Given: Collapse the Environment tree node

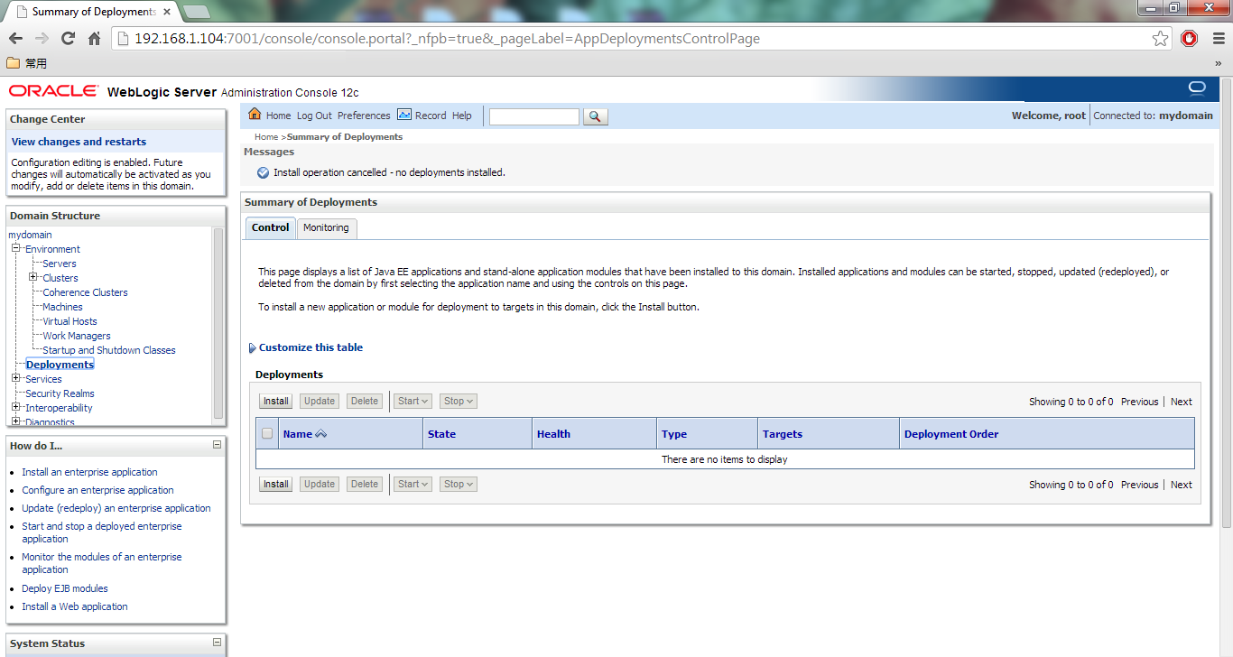Looking at the screenshot, I should [x=16, y=248].
